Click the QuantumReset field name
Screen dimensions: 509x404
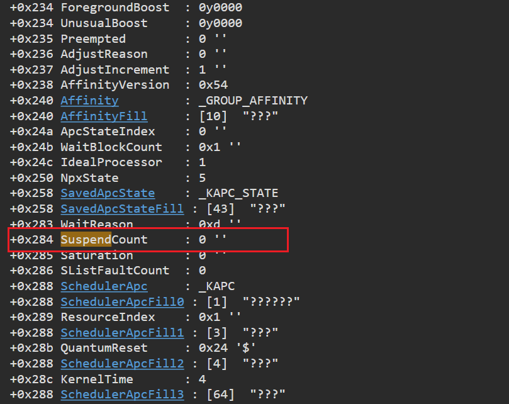tap(104, 348)
